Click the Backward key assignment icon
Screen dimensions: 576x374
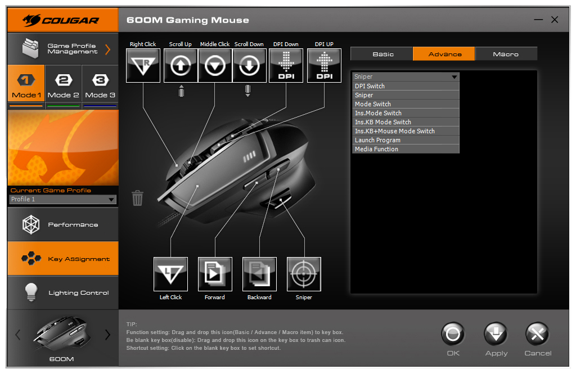coord(259,274)
